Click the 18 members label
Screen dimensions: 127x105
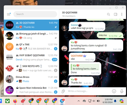(x=69, y=16)
